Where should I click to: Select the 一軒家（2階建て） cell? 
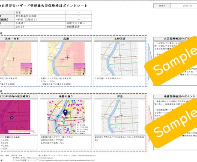(x=40, y=20)
